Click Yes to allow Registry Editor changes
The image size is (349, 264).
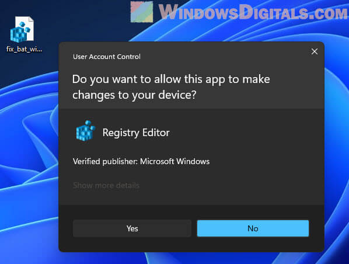(132, 228)
